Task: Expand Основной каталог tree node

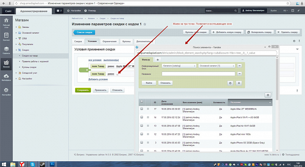Action: [x=16, y=33]
